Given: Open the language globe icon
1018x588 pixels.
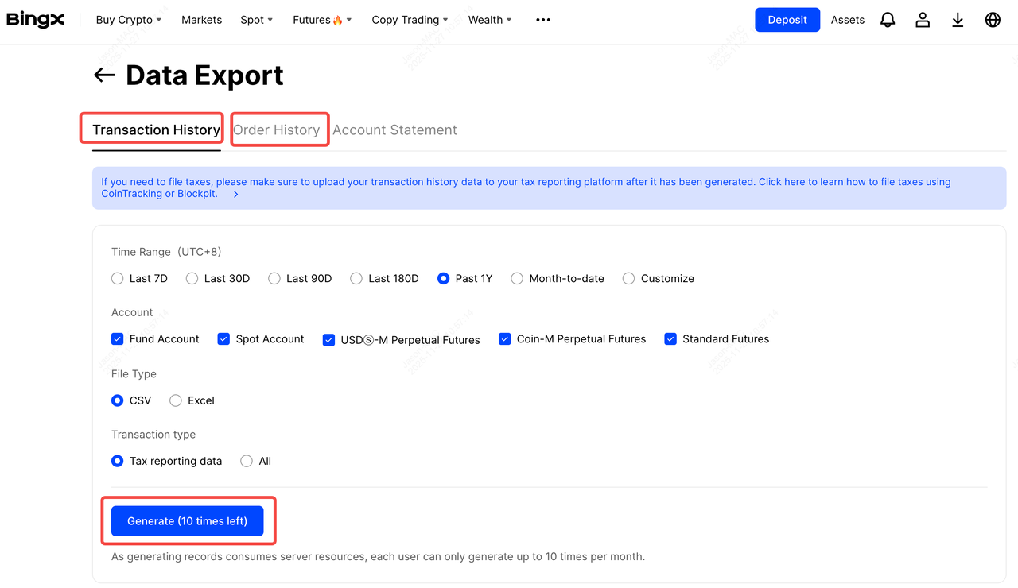Looking at the screenshot, I should pos(993,20).
